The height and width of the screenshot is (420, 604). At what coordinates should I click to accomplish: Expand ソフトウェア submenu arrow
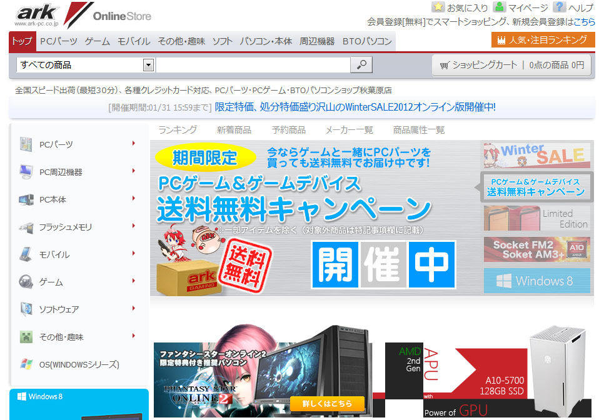coord(134,308)
